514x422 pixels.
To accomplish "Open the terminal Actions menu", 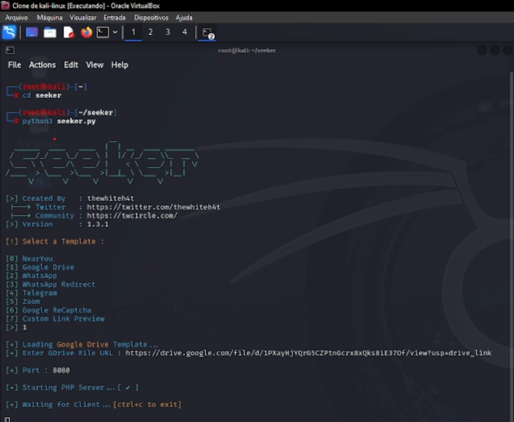I will pyautogui.click(x=42, y=64).
